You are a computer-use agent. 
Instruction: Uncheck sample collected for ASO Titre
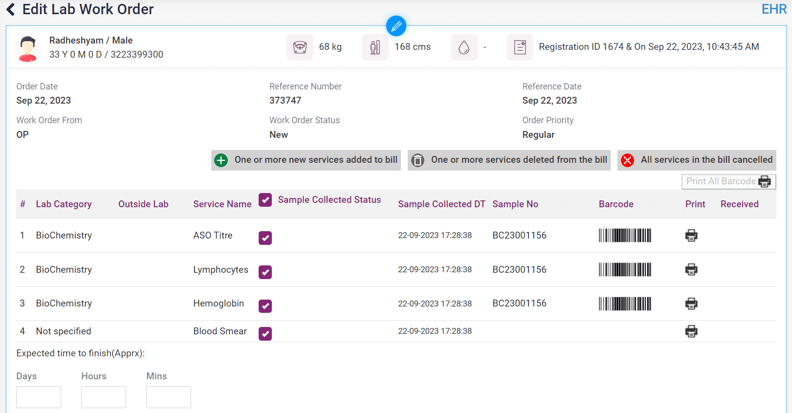[x=265, y=238]
